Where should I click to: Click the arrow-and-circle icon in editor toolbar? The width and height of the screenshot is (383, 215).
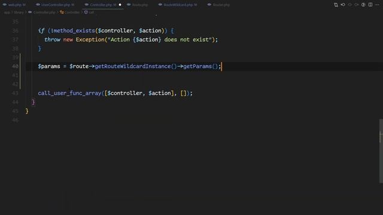[x=343, y=5]
